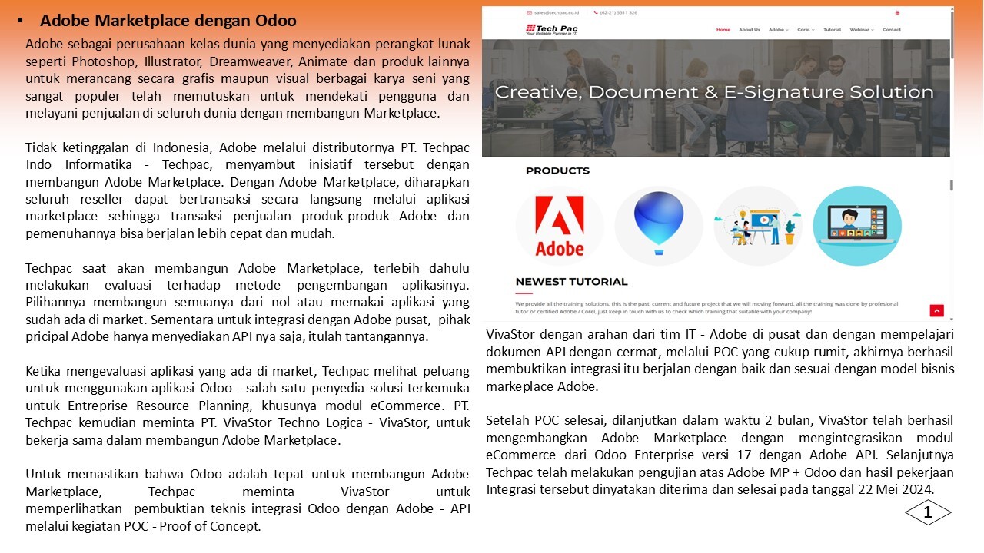Open the Contact page link
Screen dimensions: 984x553
point(891,30)
